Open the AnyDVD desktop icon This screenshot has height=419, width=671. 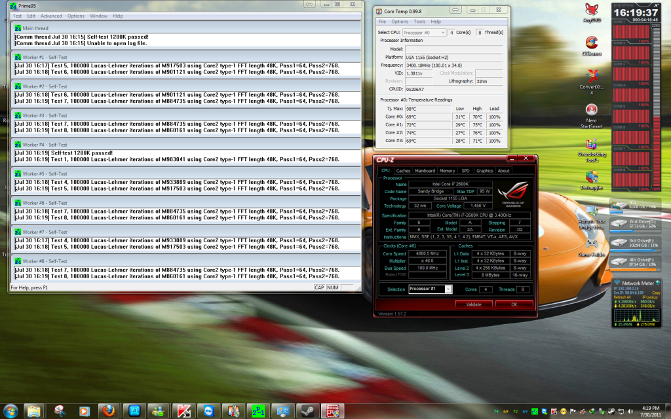(592, 13)
